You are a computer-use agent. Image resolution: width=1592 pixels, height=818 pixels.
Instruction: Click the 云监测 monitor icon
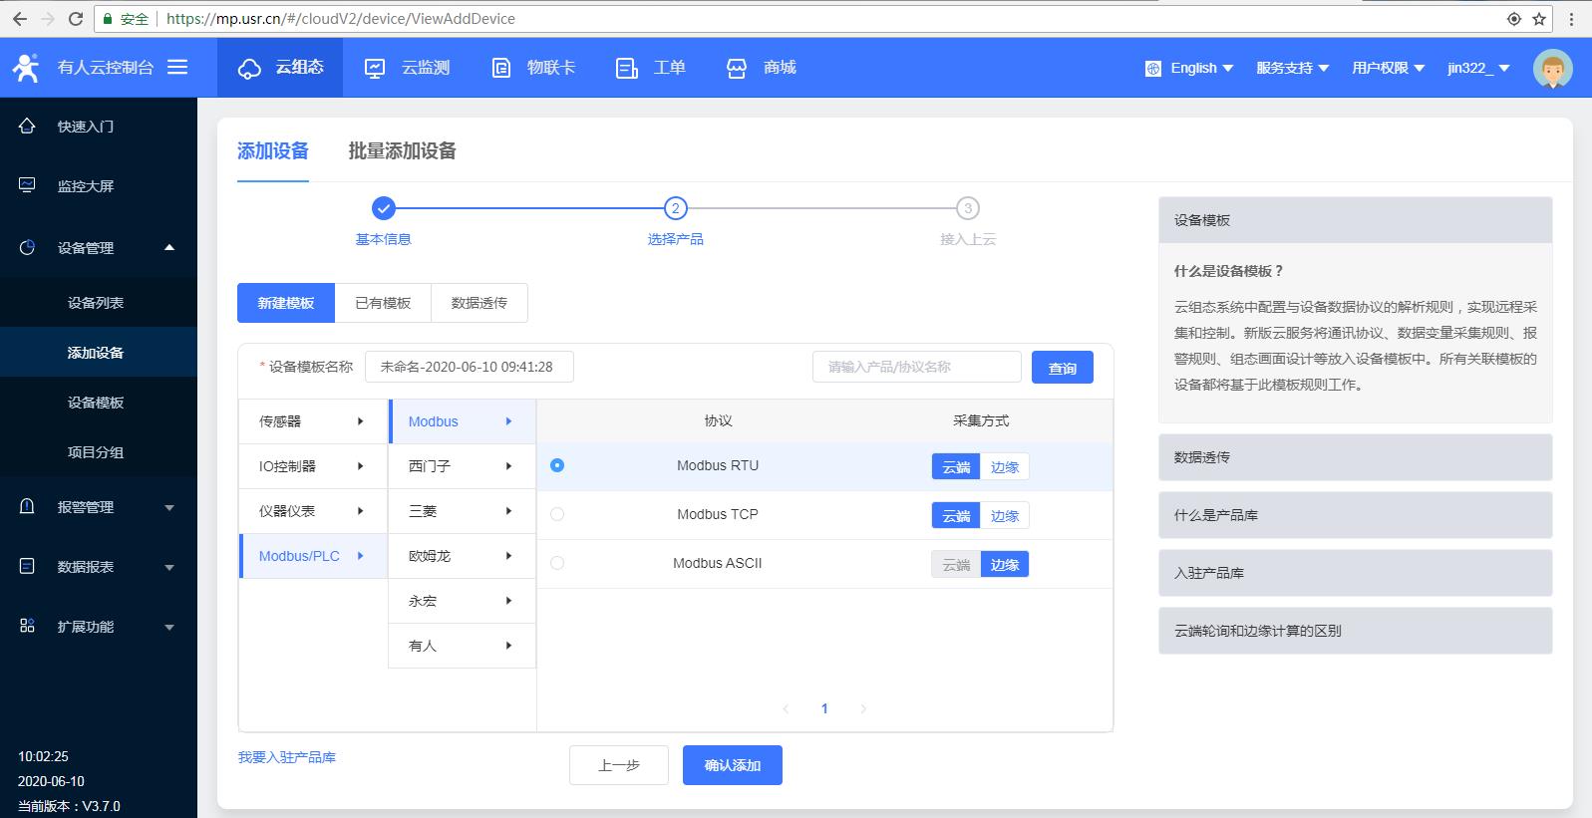coord(375,68)
